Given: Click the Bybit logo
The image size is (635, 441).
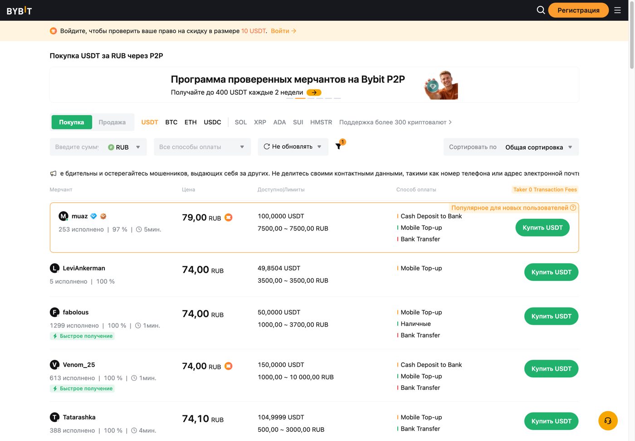Looking at the screenshot, I should point(19,10).
